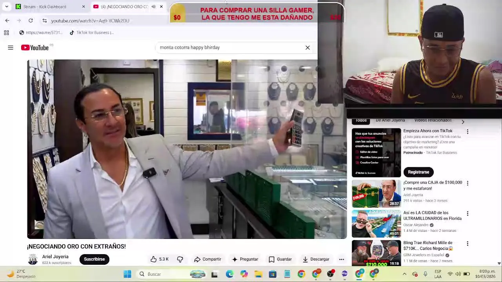Like the video (5.3 K)

(x=159, y=259)
